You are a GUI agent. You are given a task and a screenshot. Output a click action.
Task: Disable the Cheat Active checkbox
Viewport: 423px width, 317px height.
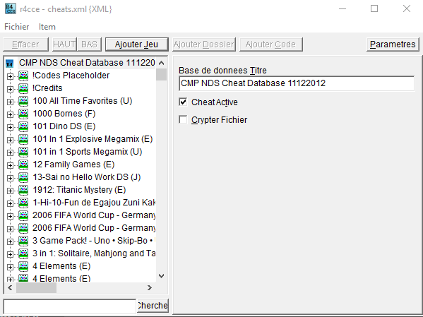[x=183, y=102]
